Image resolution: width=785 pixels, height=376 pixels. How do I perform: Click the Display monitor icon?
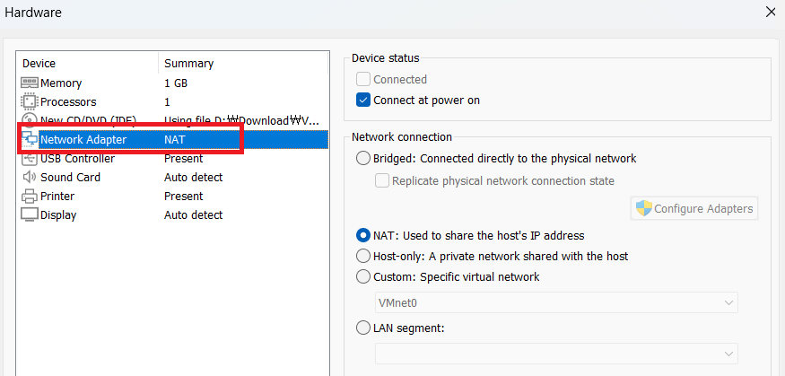(30, 214)
